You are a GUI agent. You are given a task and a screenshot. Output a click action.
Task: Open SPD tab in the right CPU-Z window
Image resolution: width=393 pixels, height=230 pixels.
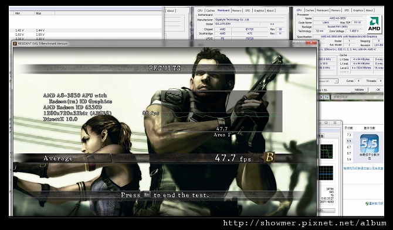click(x=347, y=11)
